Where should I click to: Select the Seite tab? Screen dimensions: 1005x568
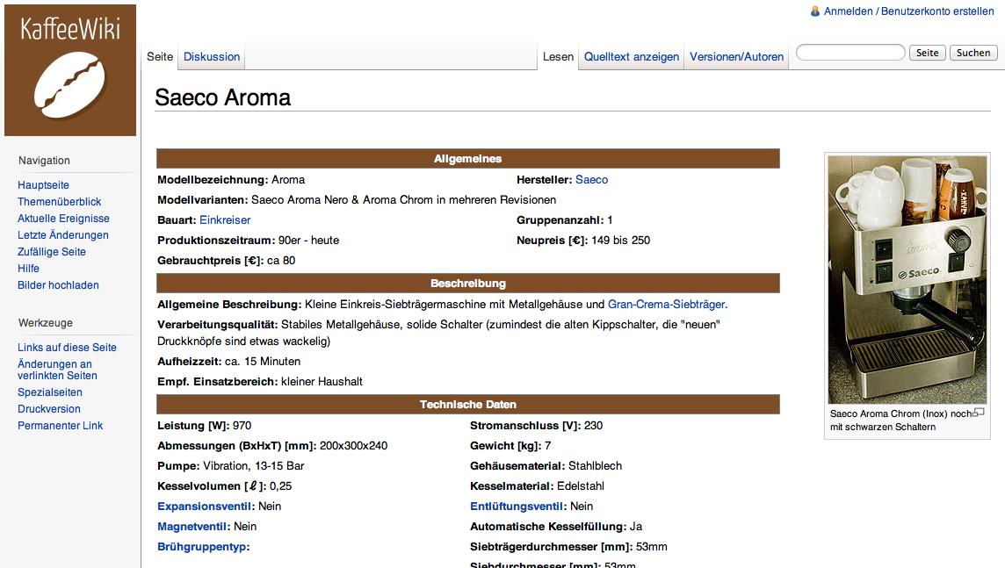(x=160, y=56)
